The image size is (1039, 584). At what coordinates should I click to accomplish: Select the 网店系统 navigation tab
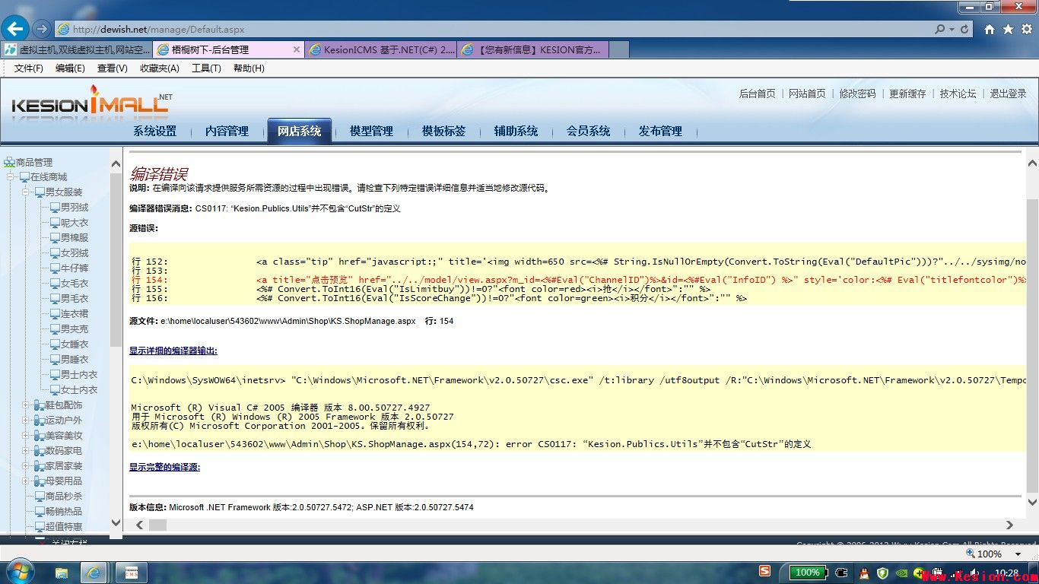pyautogui.click(x=300, y=131)
